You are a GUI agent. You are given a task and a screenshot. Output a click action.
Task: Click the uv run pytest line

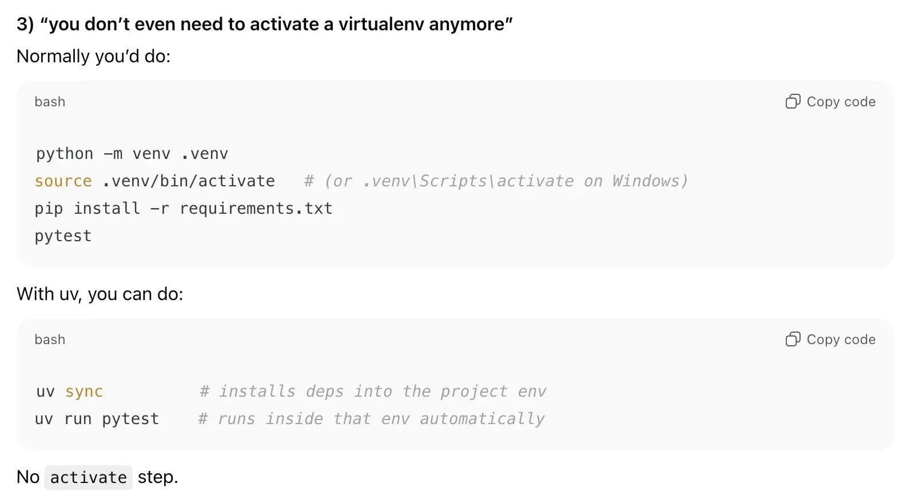coord(97,418)
